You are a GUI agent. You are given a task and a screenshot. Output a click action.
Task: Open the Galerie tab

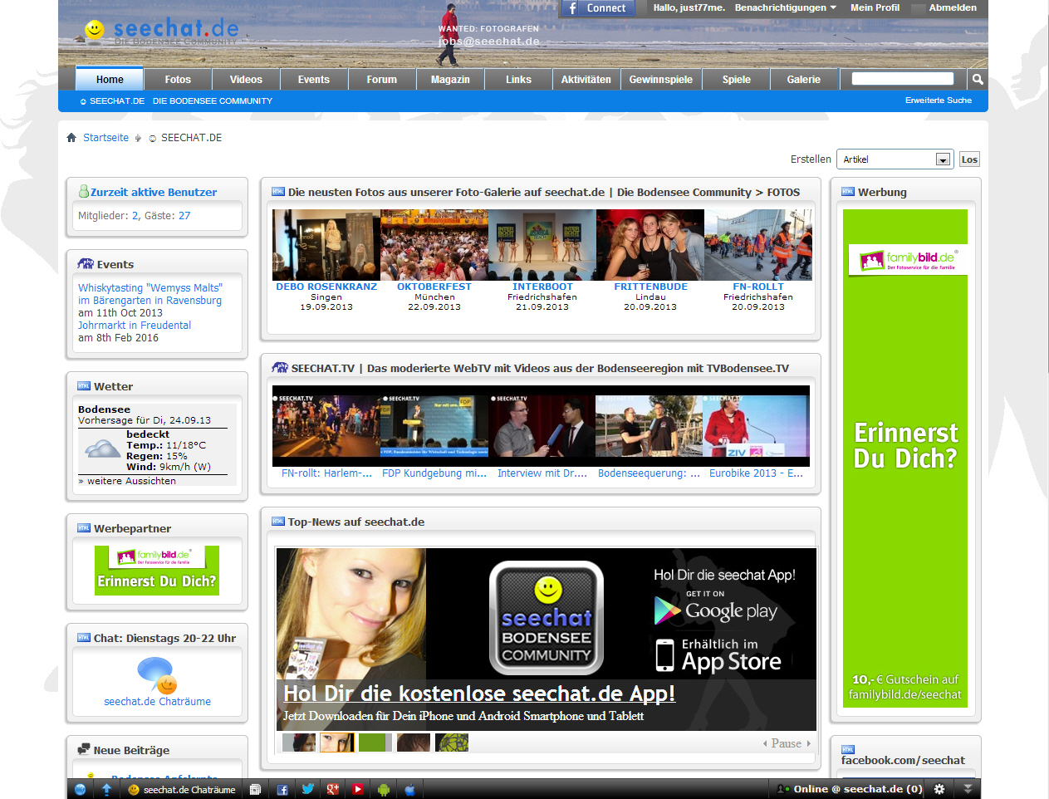(803, 80)
